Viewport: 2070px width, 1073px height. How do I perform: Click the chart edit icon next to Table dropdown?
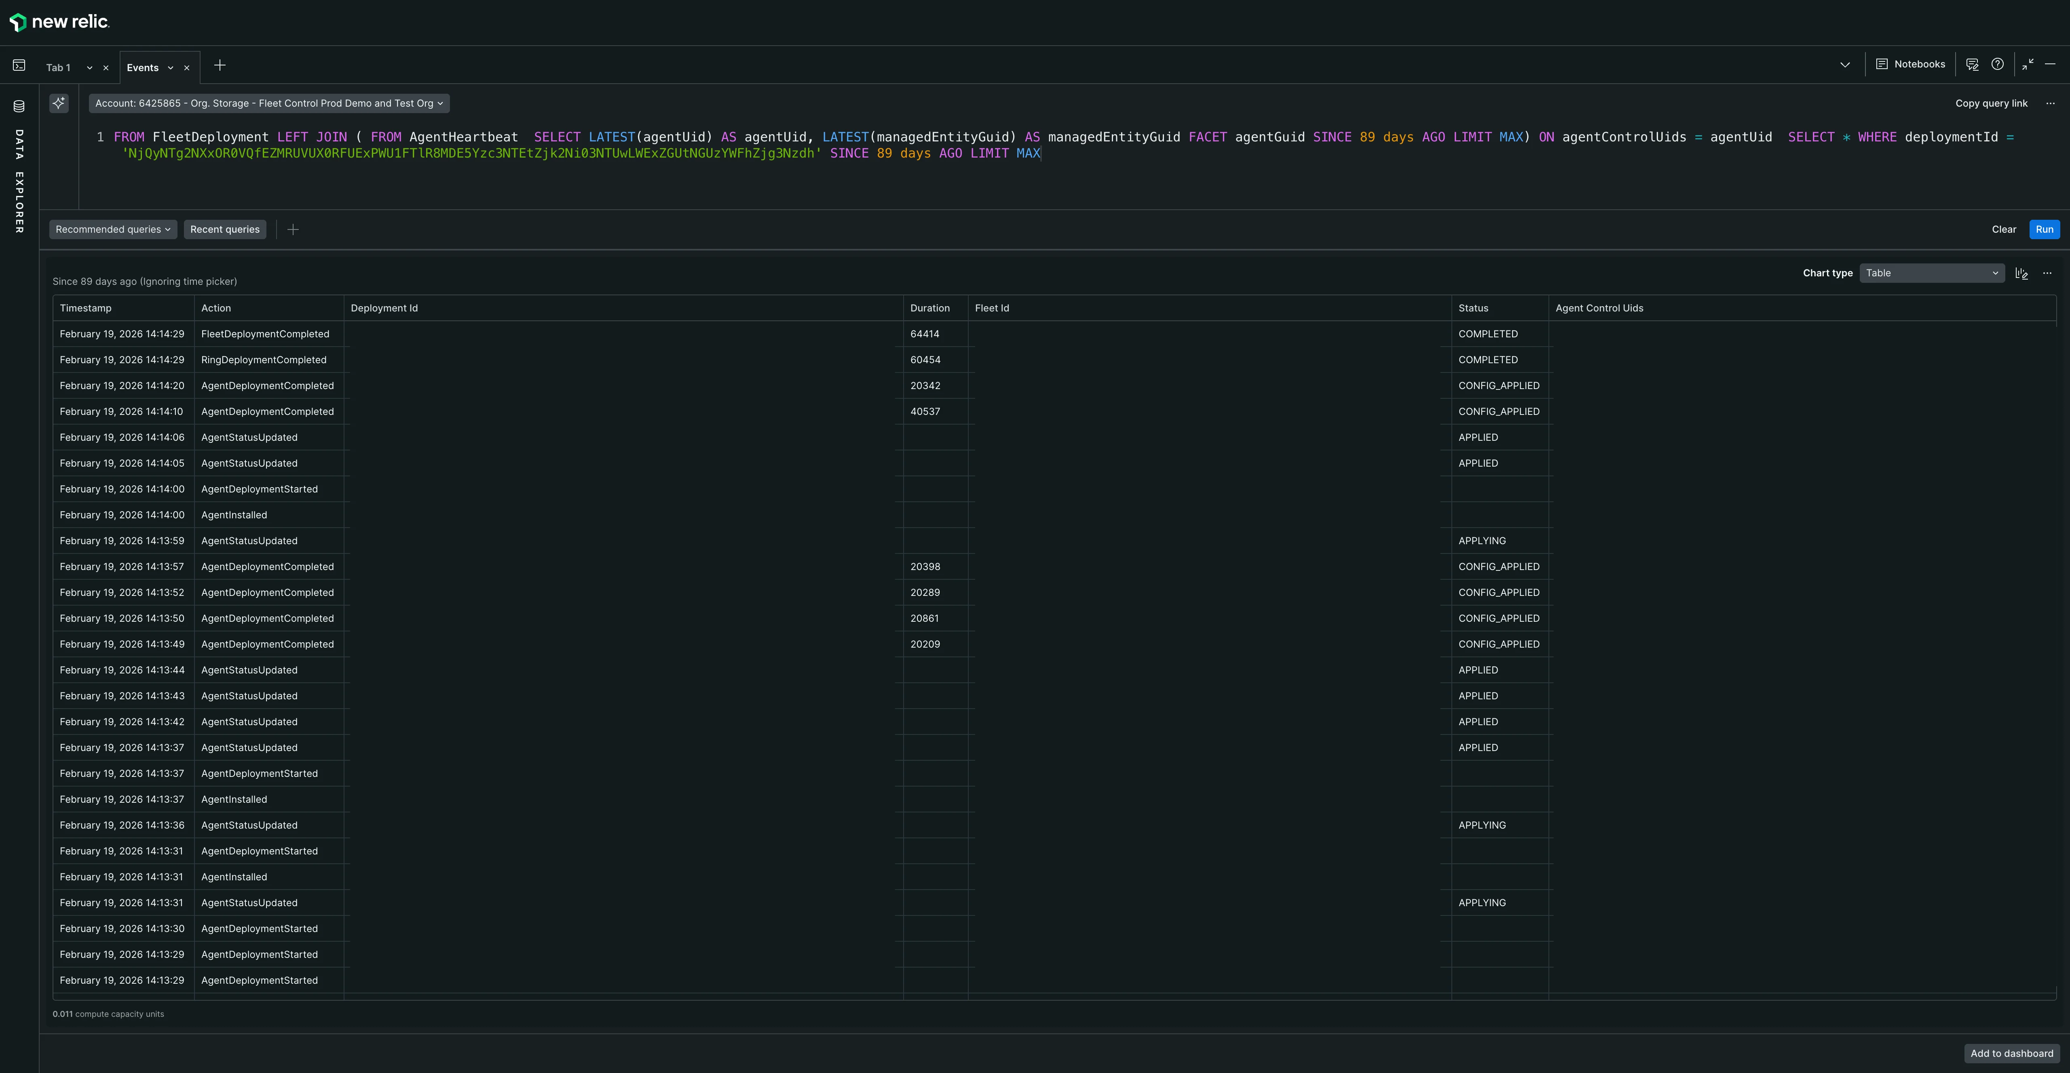coord(2022,273)
